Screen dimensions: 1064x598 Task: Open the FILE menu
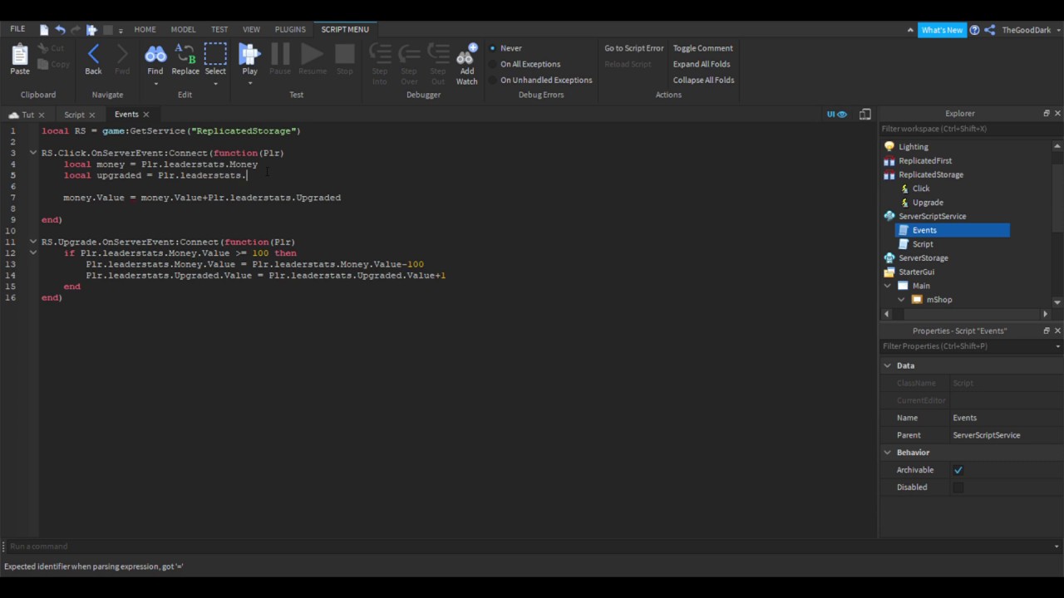pos(17,29)
